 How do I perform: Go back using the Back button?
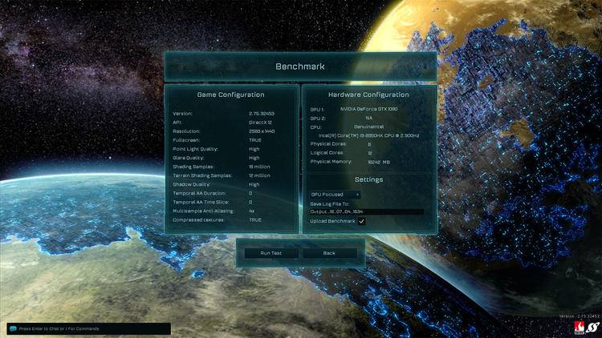click(x=329, y=253)
